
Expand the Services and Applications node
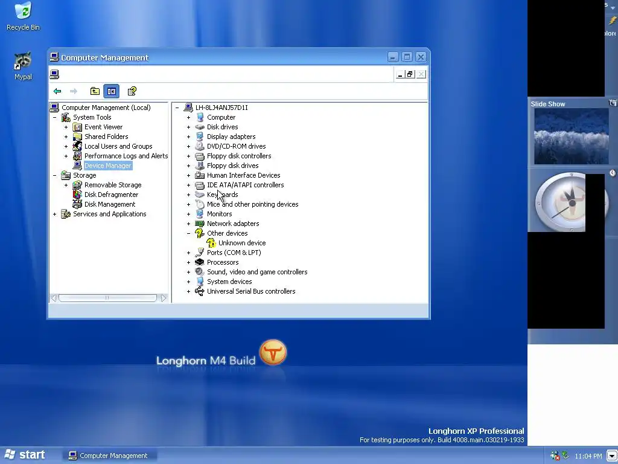[55, 214]
